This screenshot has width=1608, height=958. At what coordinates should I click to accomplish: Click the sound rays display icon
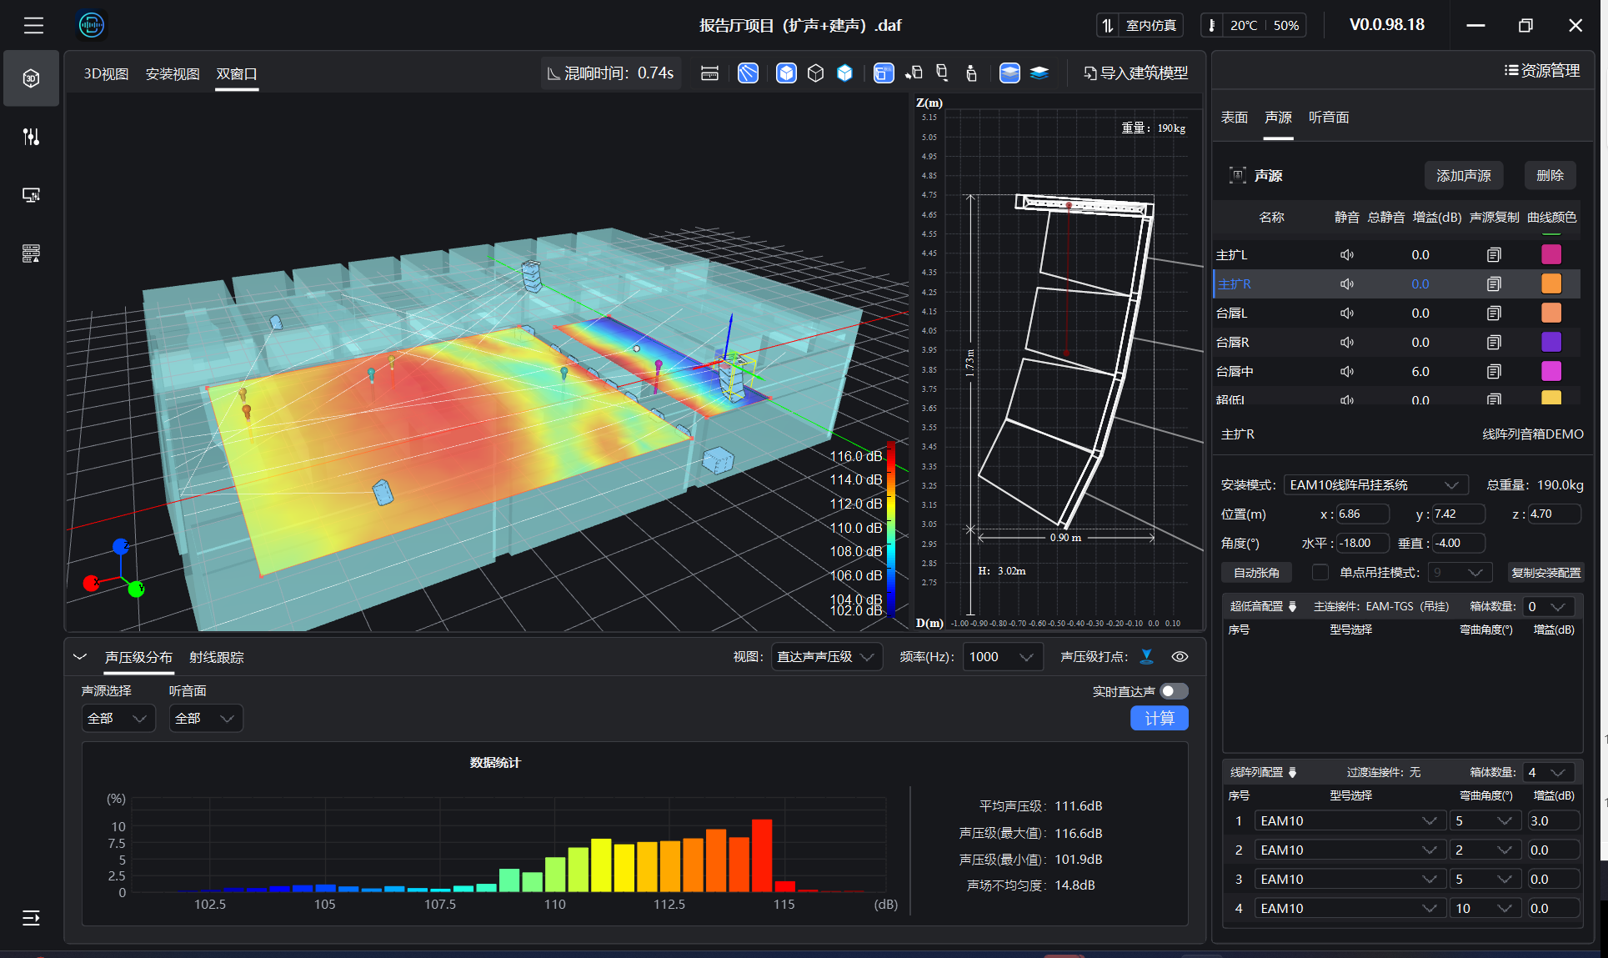pyautogui.click(x=748, y=73)
